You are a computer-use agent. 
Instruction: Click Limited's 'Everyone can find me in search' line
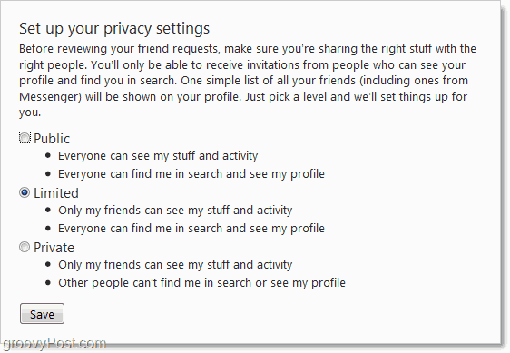(191, 229)
